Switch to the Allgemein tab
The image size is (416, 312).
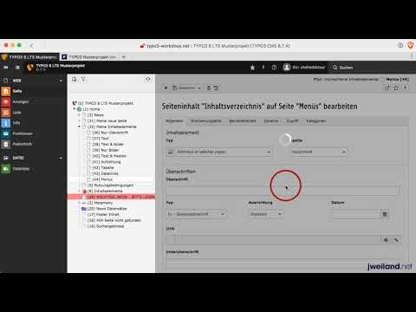175,121
